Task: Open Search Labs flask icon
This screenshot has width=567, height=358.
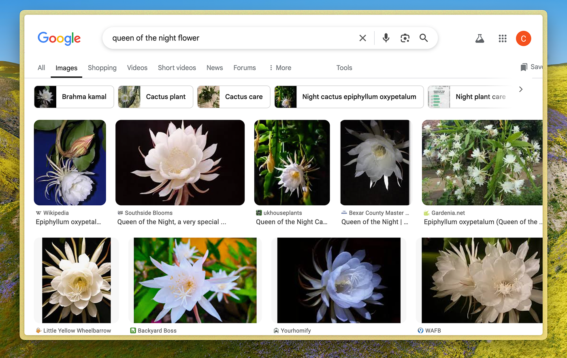Action: pos(480,38)
